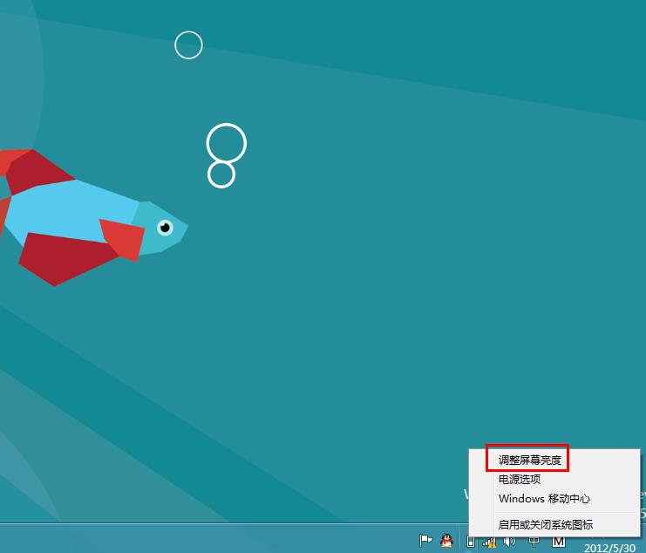The width and height of the screenshot is (646, 553).
Task: Click the large dark red lower fin
Action: coord(63,258)
